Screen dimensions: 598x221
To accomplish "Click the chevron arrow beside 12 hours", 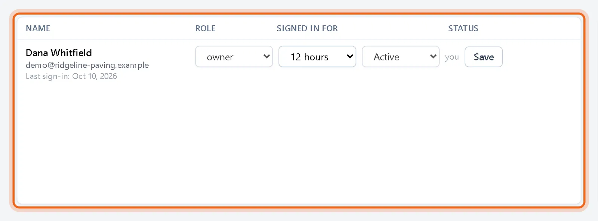I will (350, 57).
